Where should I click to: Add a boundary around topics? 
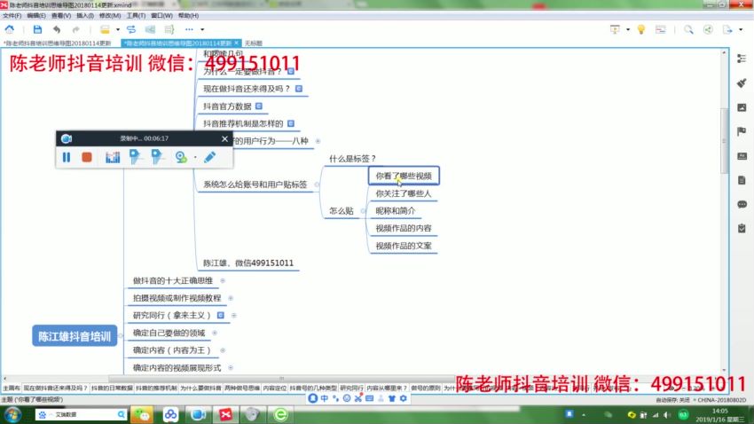150,29
